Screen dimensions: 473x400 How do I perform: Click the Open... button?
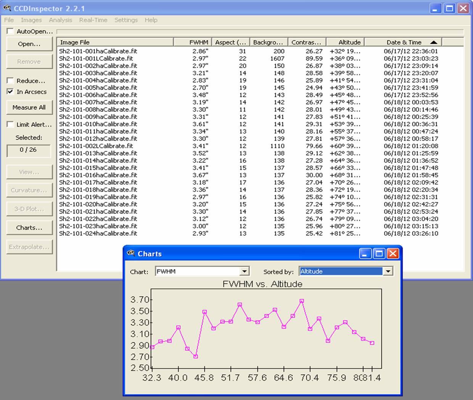(29, 44)
